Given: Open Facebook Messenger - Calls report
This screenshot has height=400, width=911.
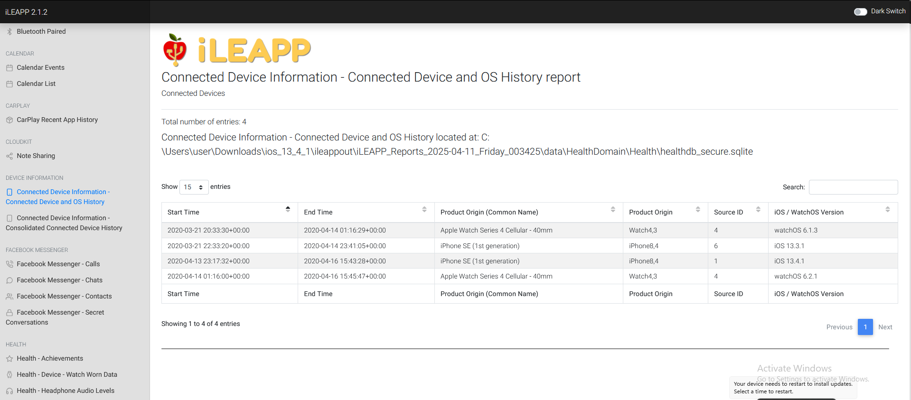Looking at the screenshot, I should (x=58, y=264).
